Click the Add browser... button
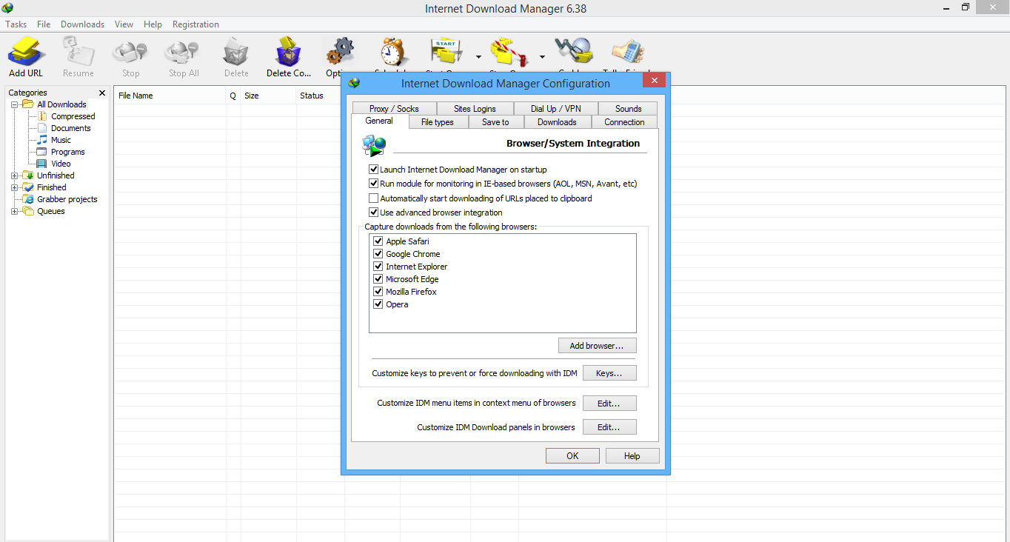Viewport: 1010px width, 542px height. pos(597,346)
